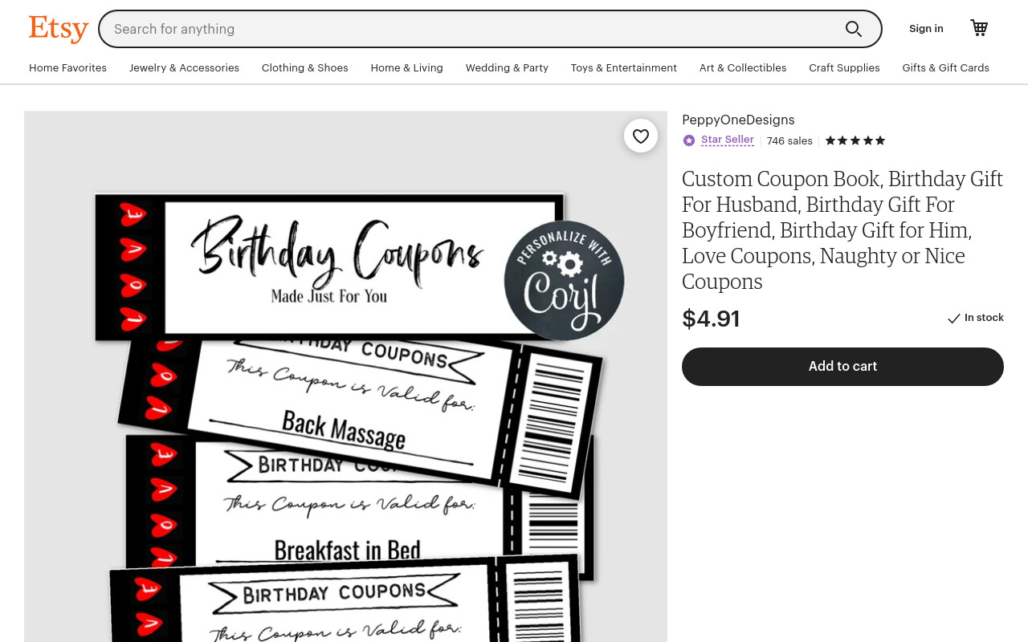Open Craft Supplies category
This screenshot has width=1028, height=642.
tap(844, 68)
